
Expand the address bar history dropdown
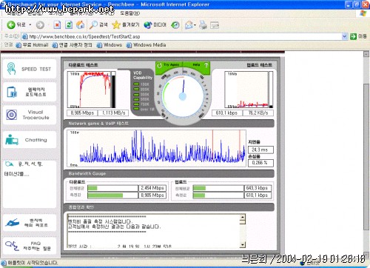tap(345, 36)
